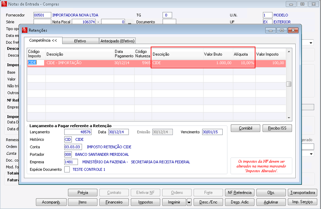Click the Imp. Serviço button
The width and height of the screenshot is (321, 209).
[x=303, y=202]
